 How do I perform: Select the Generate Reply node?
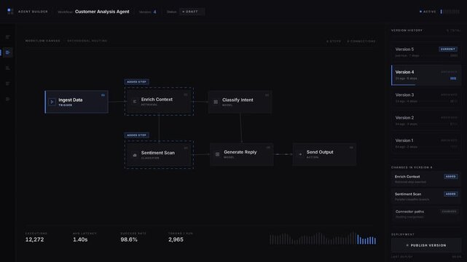pos(242,154)
